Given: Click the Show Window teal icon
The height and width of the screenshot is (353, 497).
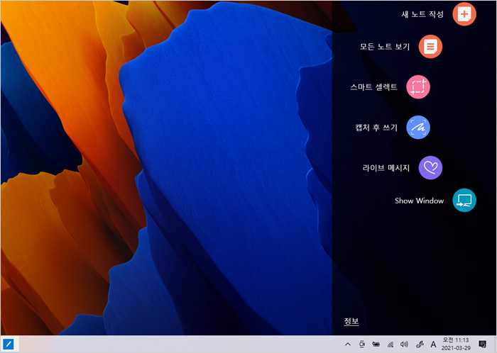Looking at the screenshot, I should click(464, 200).
